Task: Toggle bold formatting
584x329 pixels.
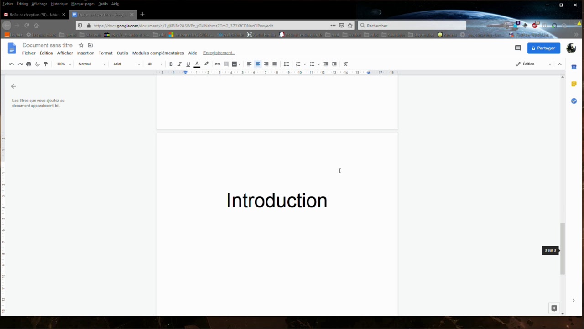Action: tap(171, 64)
